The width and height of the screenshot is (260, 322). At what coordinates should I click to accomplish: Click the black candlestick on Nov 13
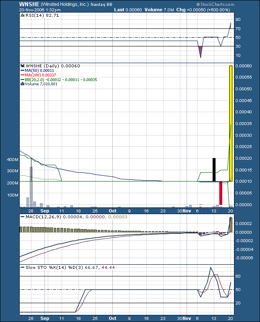click(214, 170)
